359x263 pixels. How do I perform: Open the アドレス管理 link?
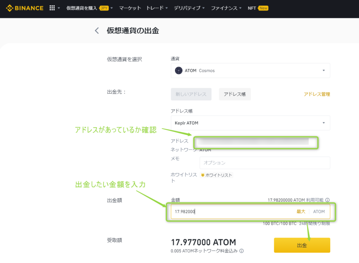click(x=317, y=94)
